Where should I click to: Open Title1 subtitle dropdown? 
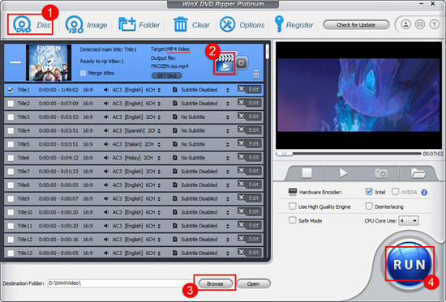(x=228, y=90)
